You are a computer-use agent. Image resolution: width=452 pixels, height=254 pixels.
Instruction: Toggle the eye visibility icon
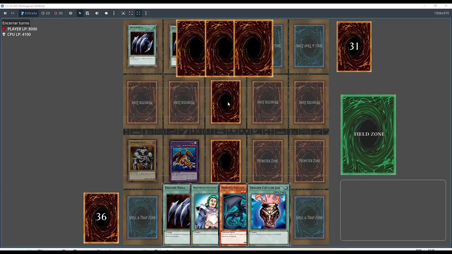pyautogui.click(x=71, y=13)
